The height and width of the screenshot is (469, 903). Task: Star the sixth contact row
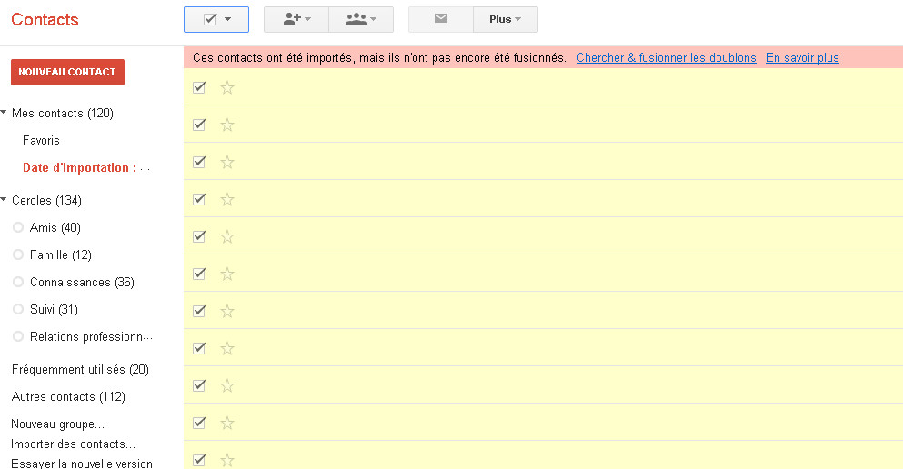pyautogui.click(x=227, y=274)
